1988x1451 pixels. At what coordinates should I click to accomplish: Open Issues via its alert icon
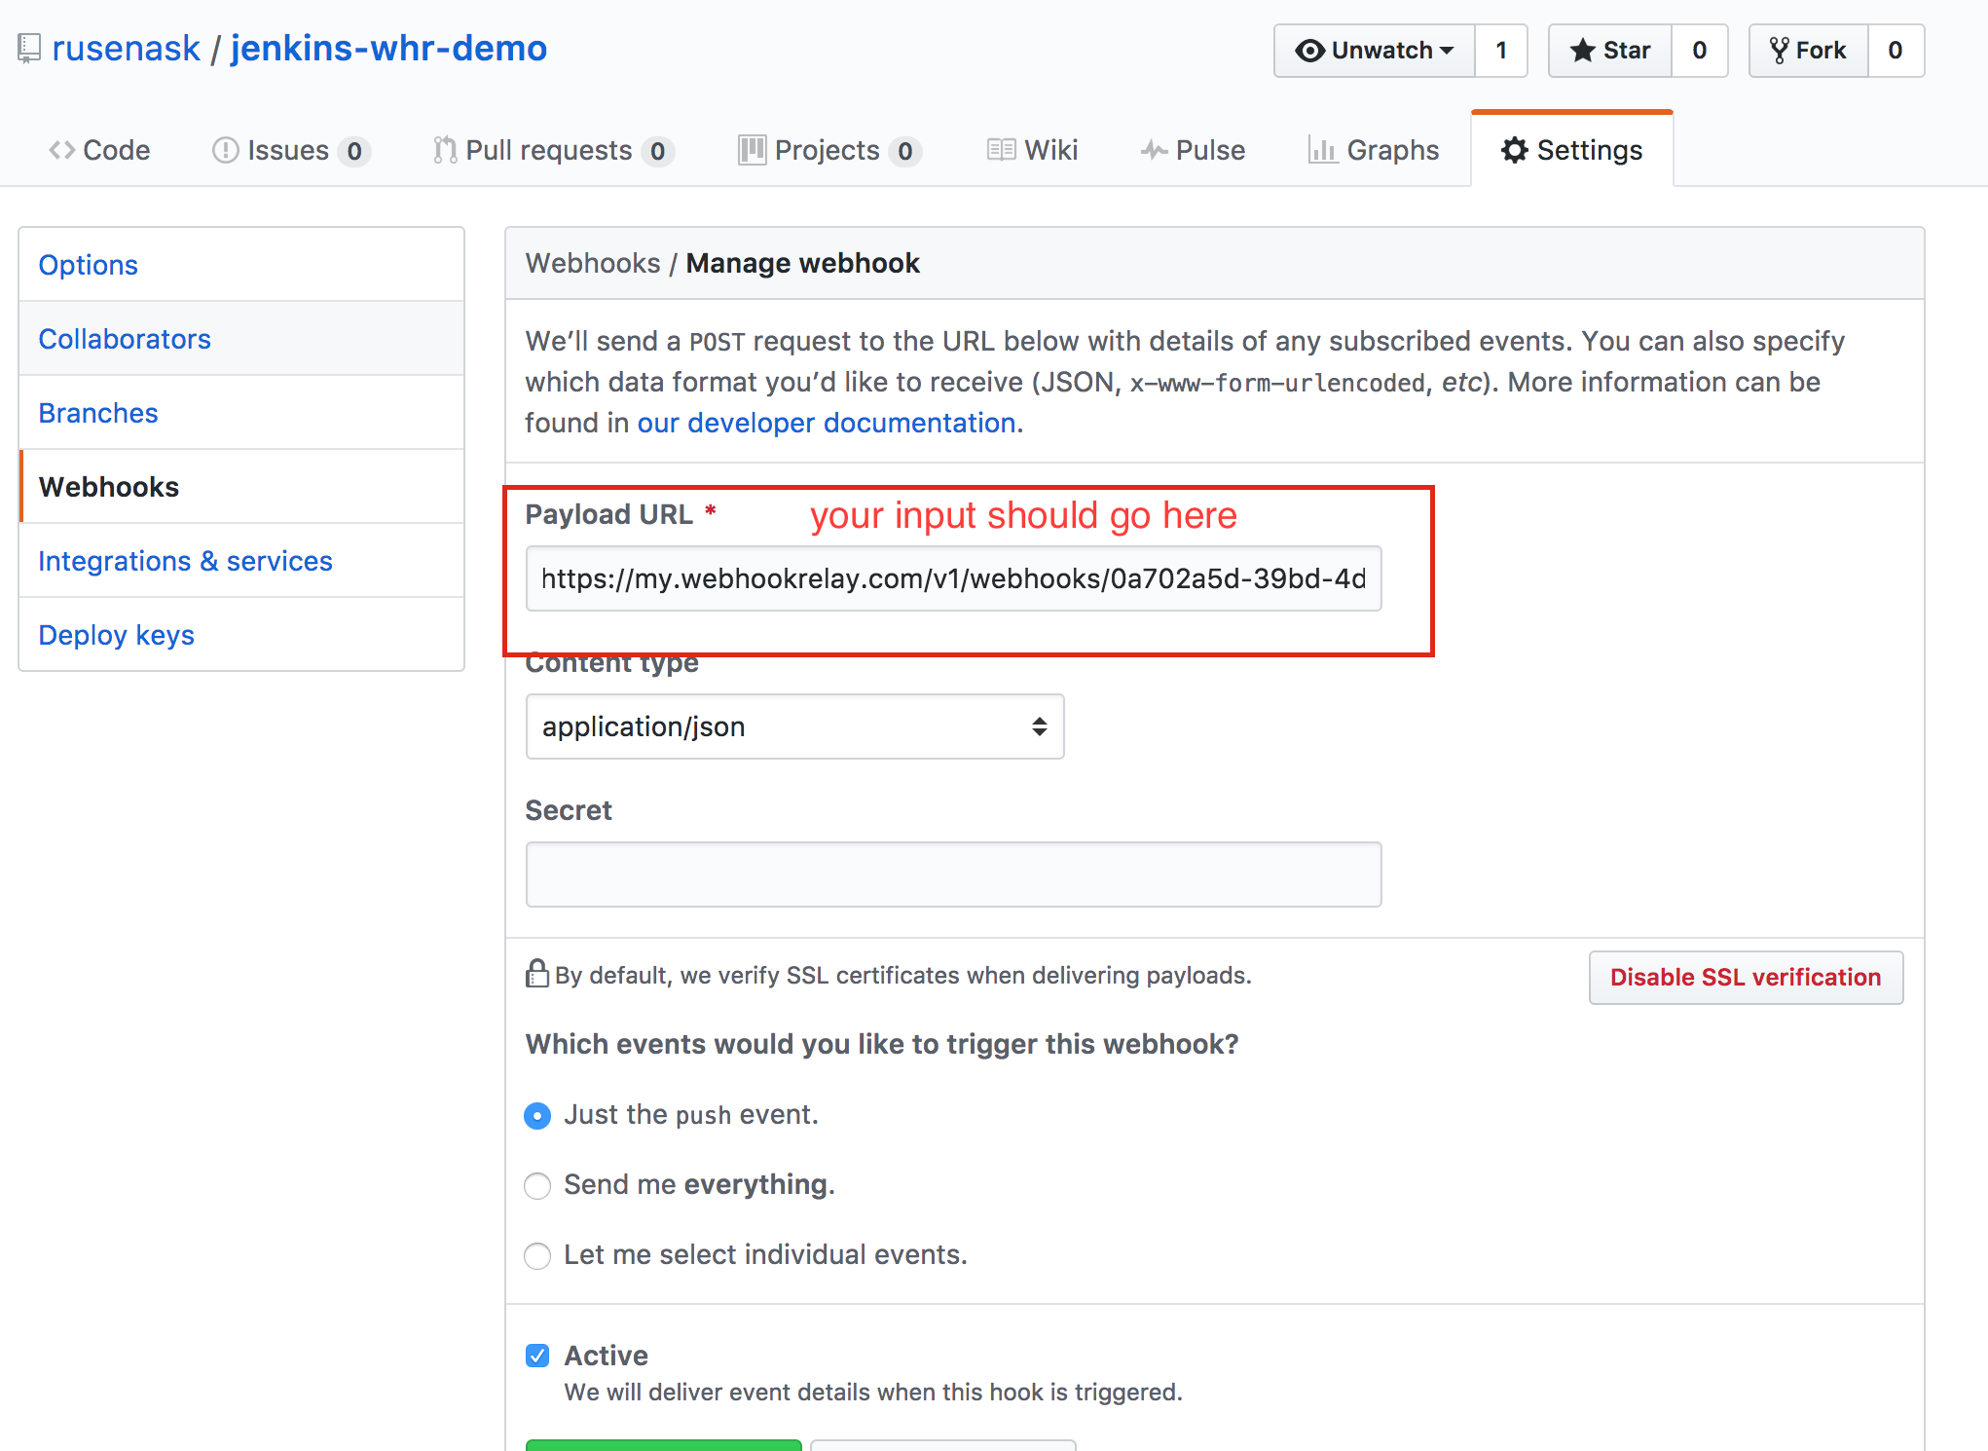pos(225,150)
